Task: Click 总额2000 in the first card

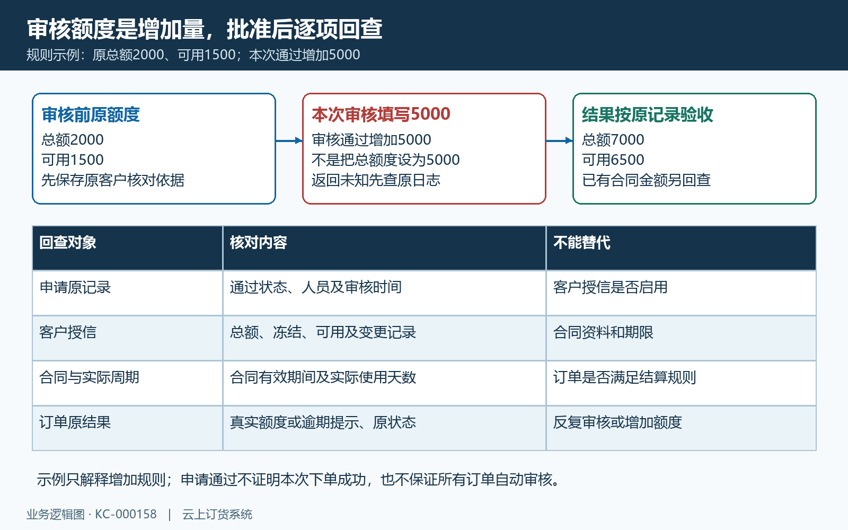Action: [73, 139]
